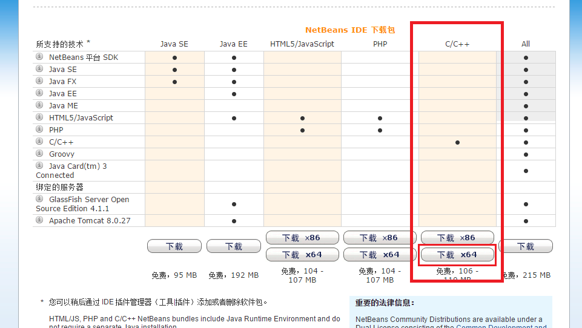Click the NetBeans IDE 下载包 title
The width and height of the screenshot is (582, 328).
tap(350, 30)
